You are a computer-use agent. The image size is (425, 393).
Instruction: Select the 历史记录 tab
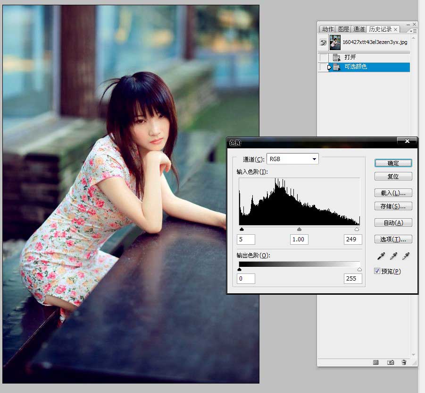[380, 29]
